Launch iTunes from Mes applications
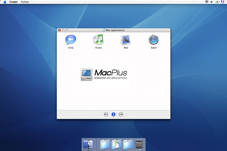 [x=98, y=40]
